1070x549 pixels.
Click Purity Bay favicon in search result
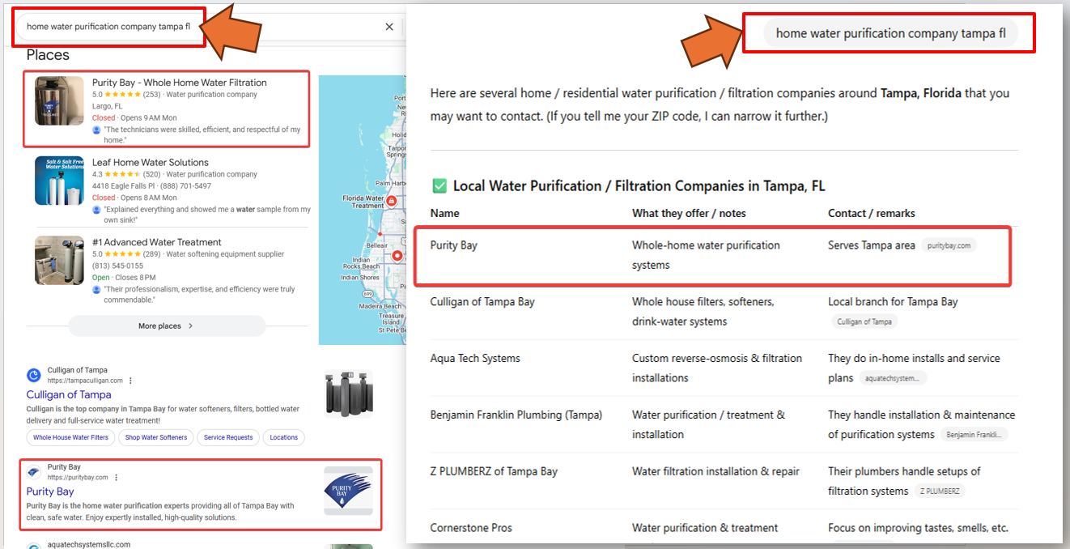tap(34, 472)
